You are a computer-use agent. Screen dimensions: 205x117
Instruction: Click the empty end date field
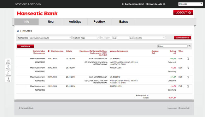pos(123,38)
